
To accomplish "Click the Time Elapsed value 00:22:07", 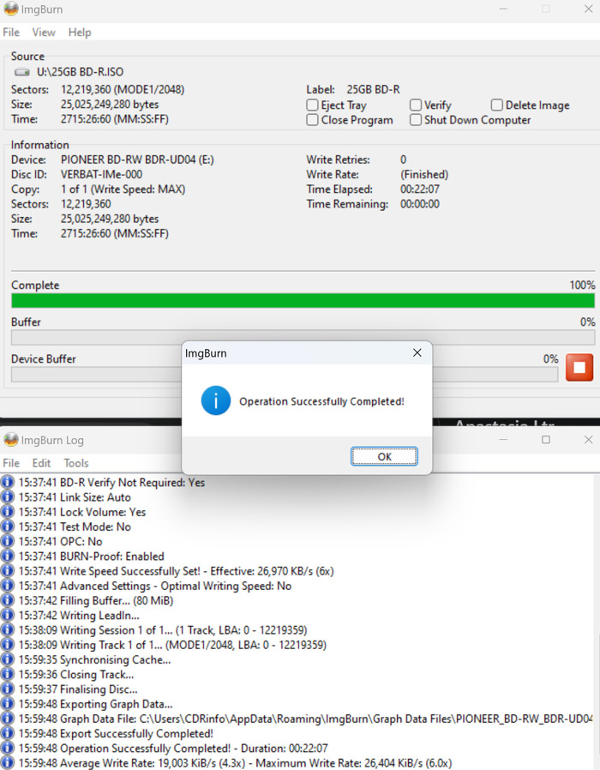I will (420, 189).
